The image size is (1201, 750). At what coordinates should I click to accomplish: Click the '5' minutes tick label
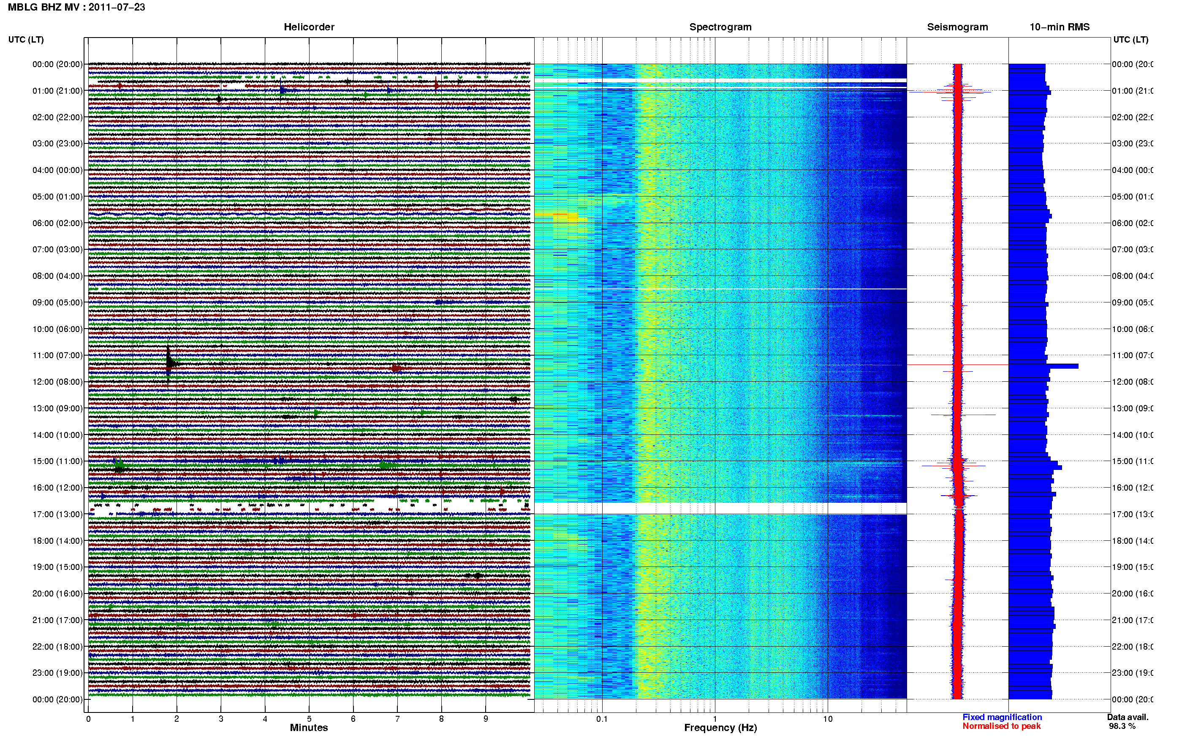tap(309, 719)
